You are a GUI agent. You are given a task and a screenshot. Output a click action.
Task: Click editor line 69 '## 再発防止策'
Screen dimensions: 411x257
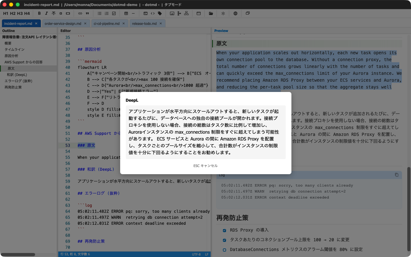point(91,241)
